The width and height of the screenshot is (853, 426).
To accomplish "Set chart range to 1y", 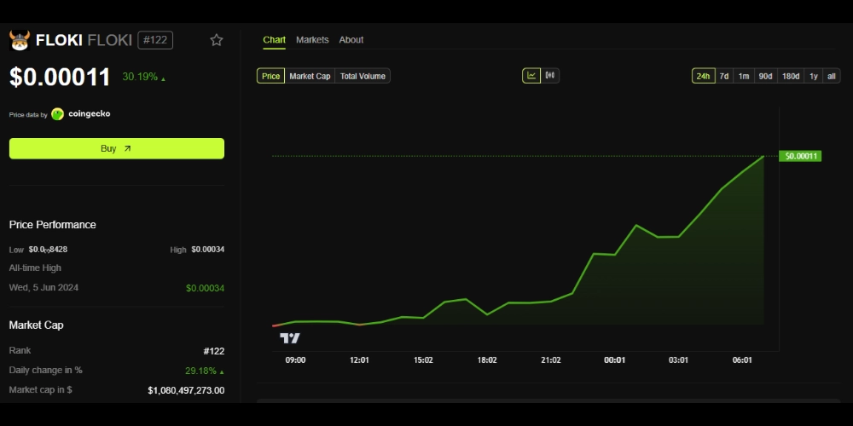I will point(814,77).
